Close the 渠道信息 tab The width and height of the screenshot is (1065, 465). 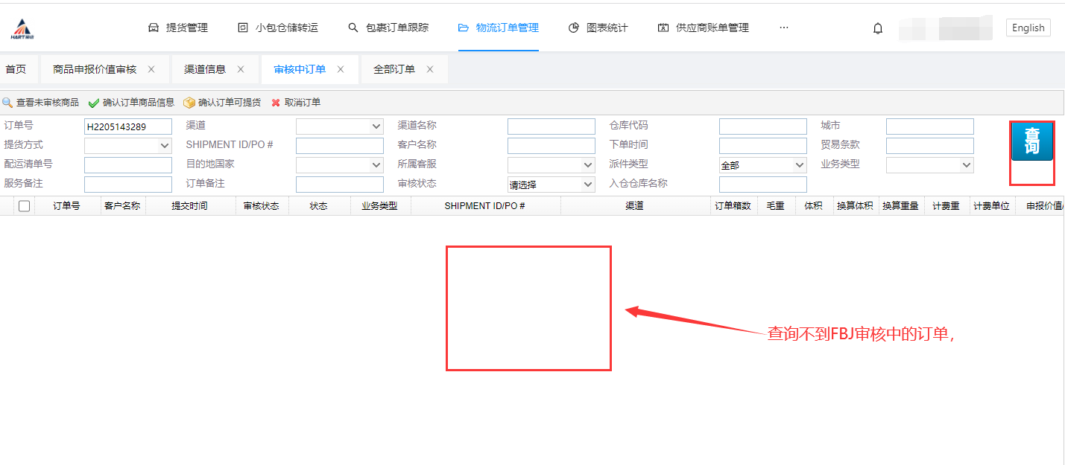coord(241,69)
